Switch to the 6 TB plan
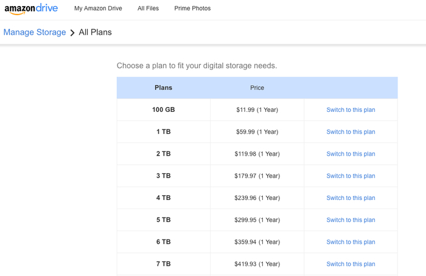 pyautogui.click(x=351, y=242)
